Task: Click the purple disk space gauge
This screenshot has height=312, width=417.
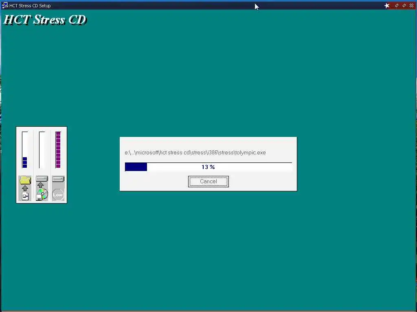Action: 58,150
